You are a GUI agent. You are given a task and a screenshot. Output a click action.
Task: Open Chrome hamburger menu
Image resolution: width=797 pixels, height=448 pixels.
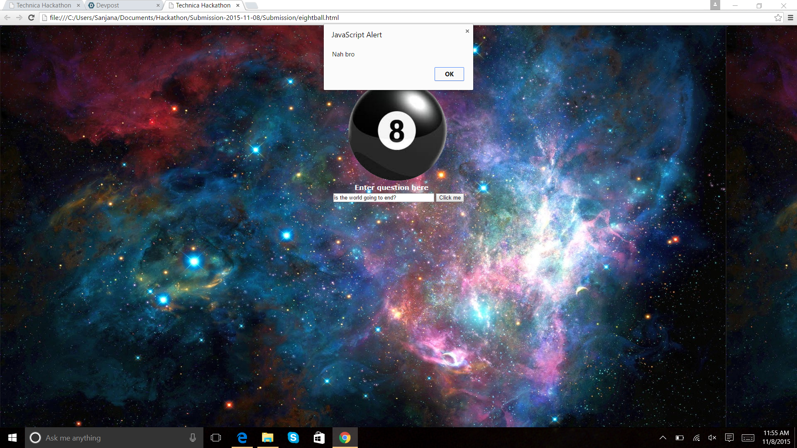(x=790, y=17)
